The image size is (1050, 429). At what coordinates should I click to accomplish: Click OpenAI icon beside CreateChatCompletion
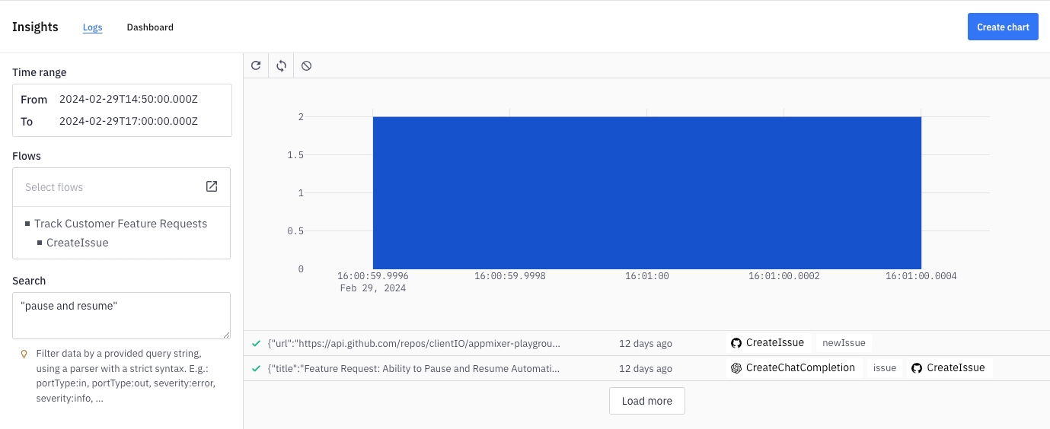pos(736,368)
